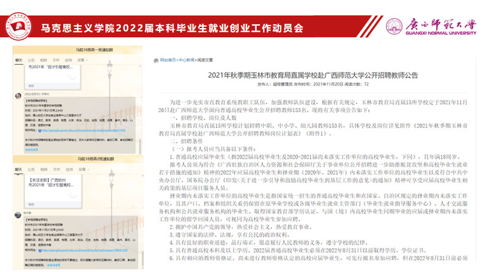
Task: Click item 4. 具有良好的职业道德
Action: pyautogui.click(x=269, y=243)
